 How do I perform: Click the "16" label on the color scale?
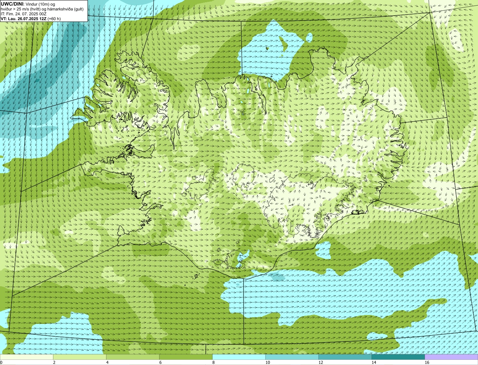point(427,362)
